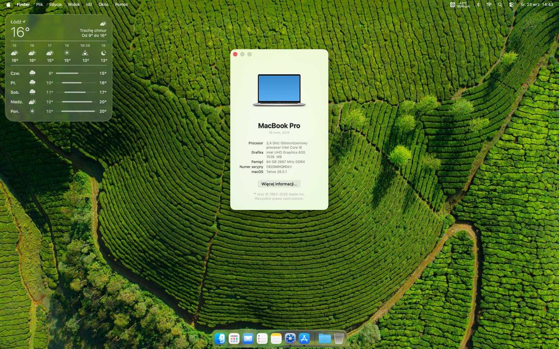This screenshot has height=349, width=559.
Task: Open Launchpad apps grid in Dock
Action: coord(234,338)
